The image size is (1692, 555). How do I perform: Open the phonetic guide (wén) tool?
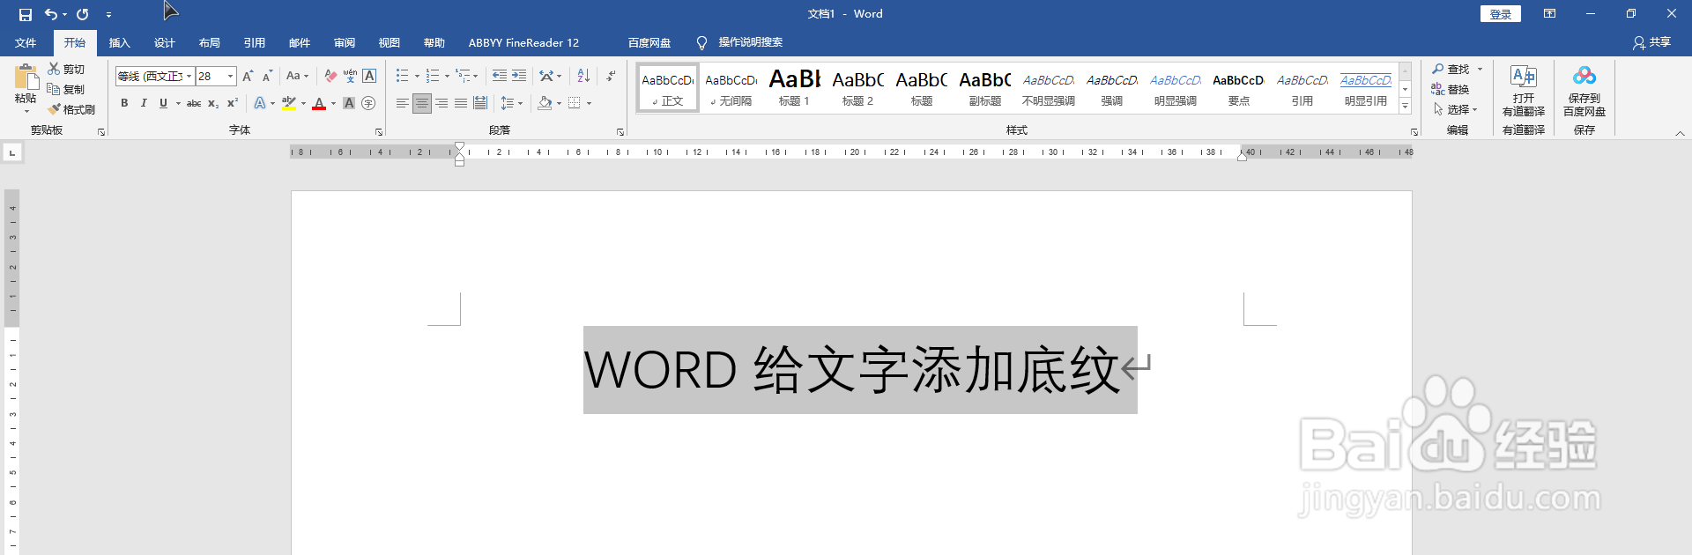(x=350, y=76)
